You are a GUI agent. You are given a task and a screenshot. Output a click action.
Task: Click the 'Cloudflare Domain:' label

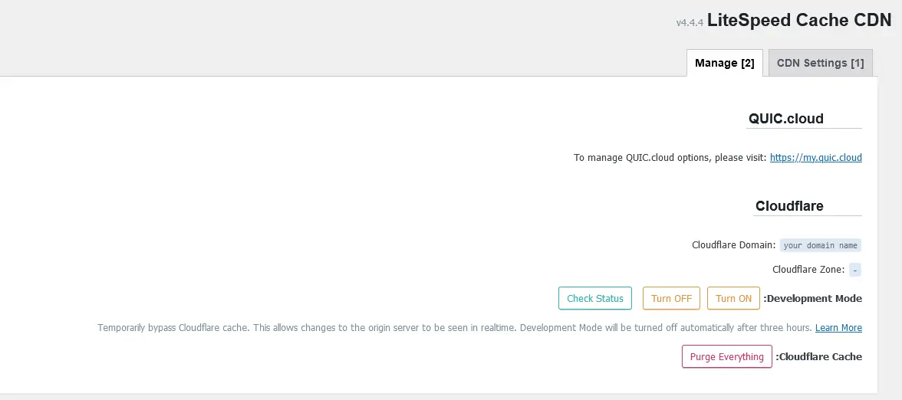(733, 245)
